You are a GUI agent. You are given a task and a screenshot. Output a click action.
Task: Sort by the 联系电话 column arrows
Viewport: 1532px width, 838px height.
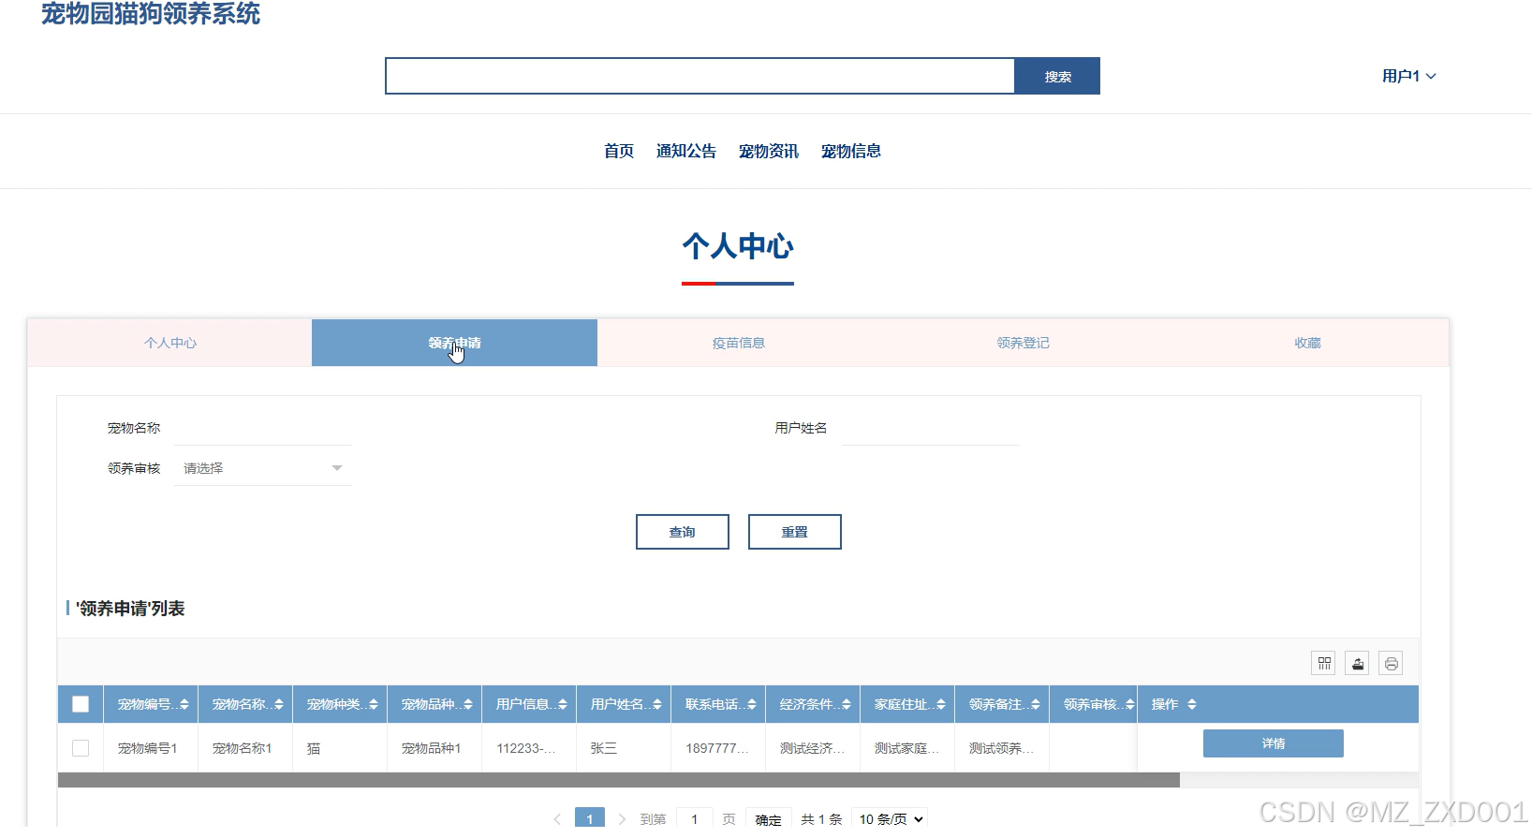pos(752,705)
